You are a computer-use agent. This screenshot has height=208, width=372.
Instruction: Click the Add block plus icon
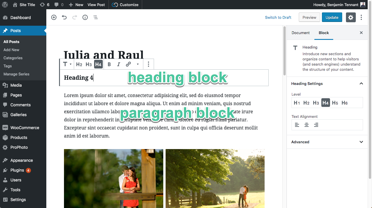pos(54,17)
